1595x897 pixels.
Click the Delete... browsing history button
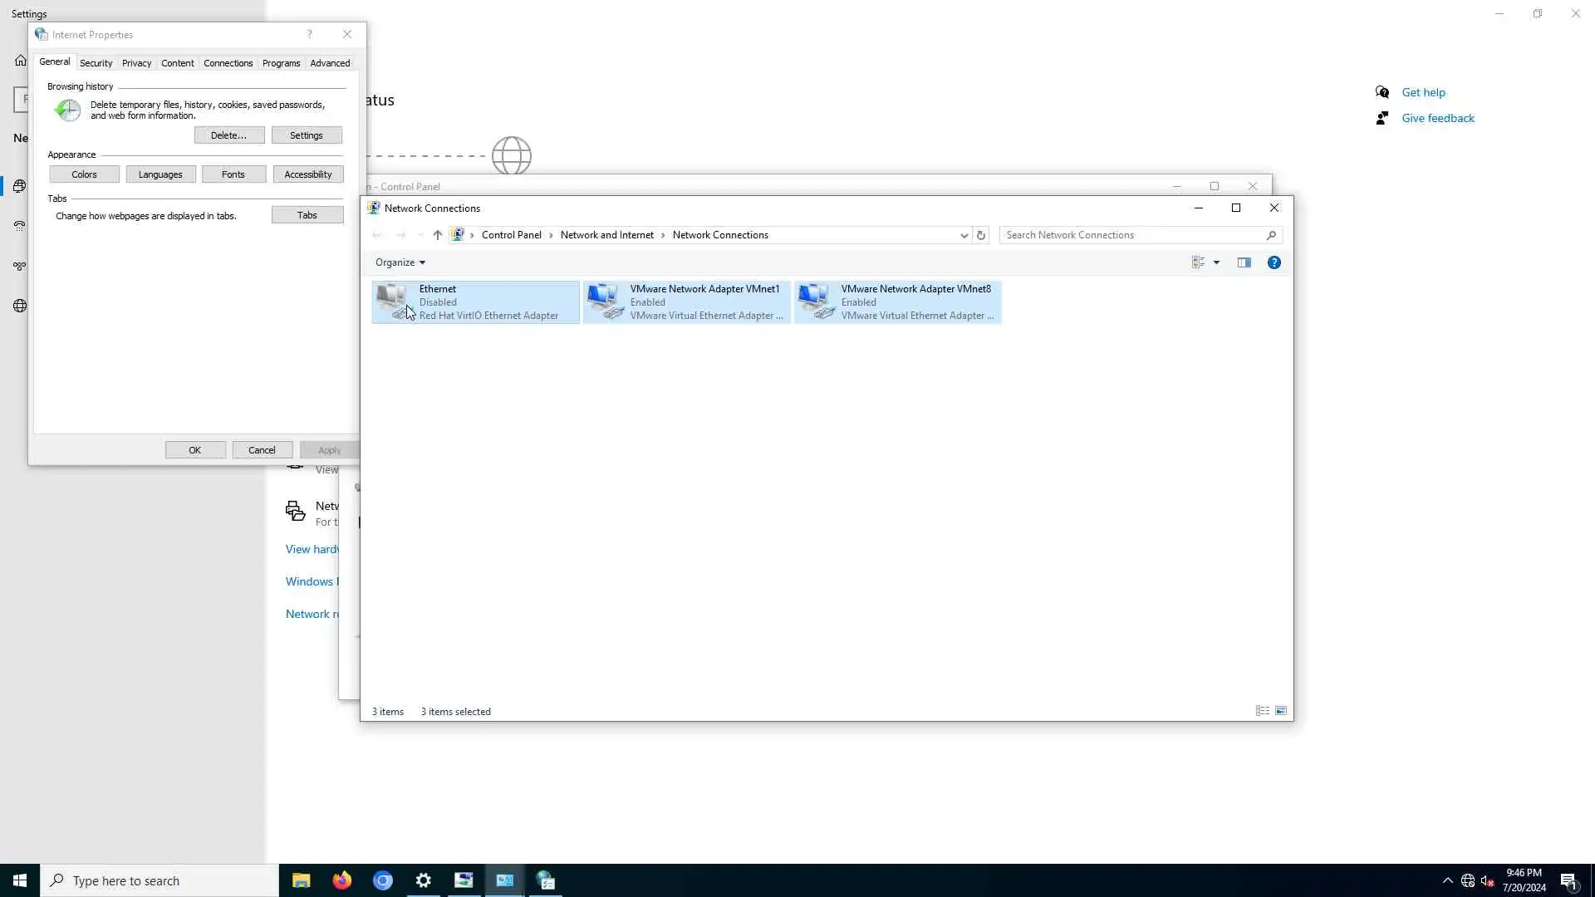click(228, 135)
